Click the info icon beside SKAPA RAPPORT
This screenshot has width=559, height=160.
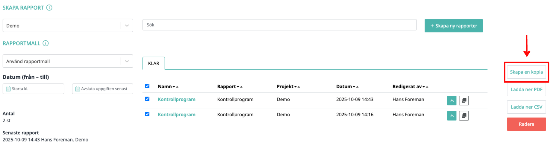49,8
